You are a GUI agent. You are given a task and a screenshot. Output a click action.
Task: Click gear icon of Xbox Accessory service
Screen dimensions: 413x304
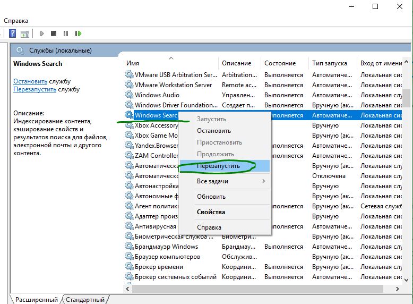[x=129, y=125]
